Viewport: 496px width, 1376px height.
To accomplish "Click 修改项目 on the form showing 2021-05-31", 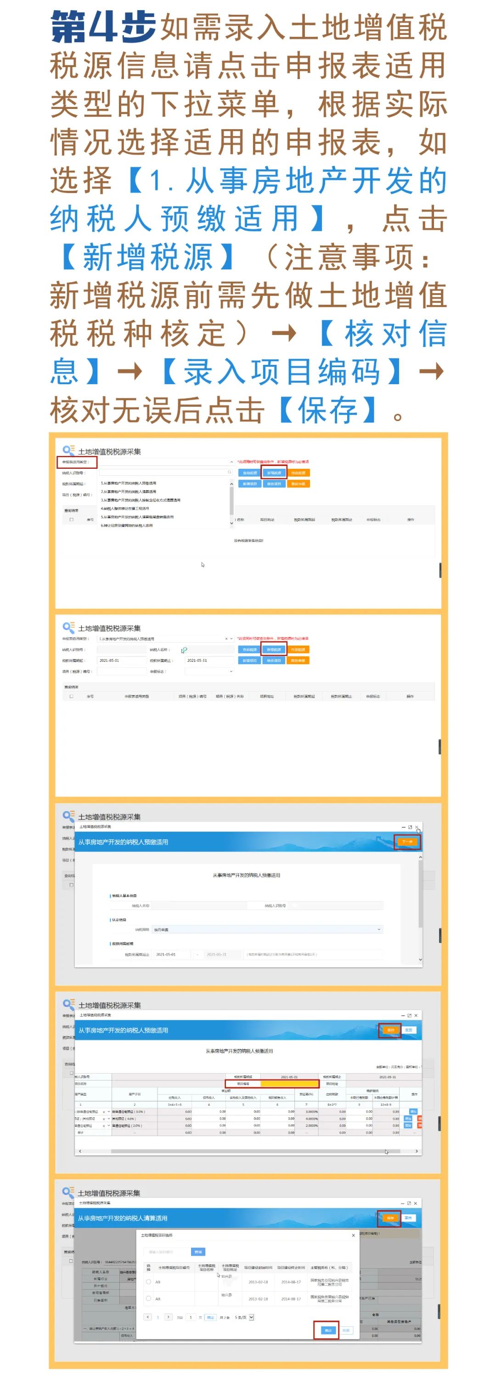I will 274,660.
